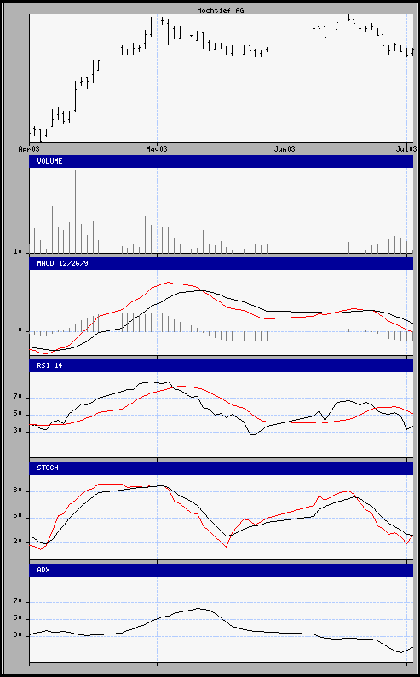Select the STOCH panel header
420x677 pixels.
[222, 468]
